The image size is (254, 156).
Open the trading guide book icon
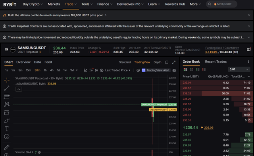tap(249, 50)
